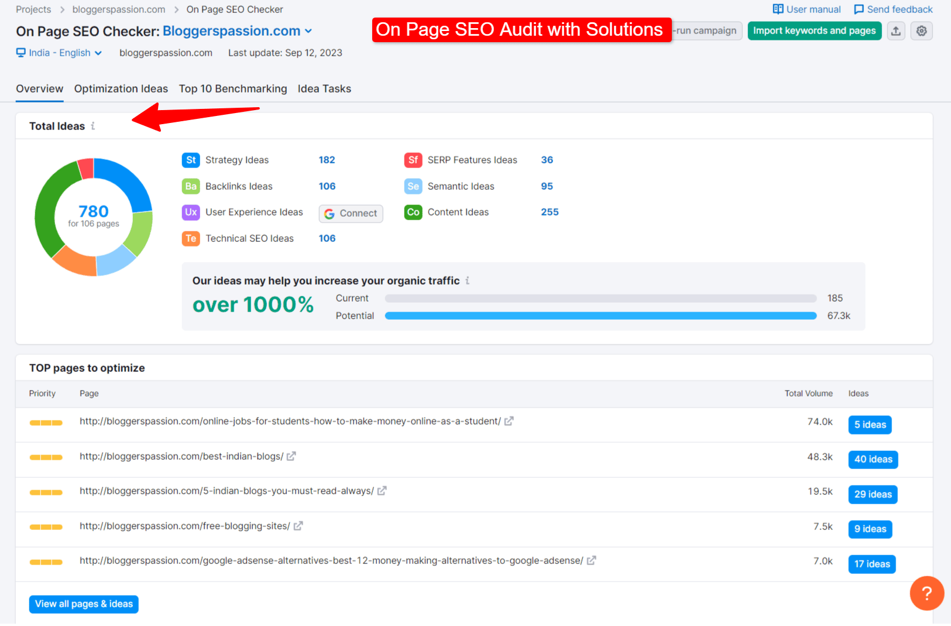This screenshot has width=951, height=626.
Task: Click the Semantic Ideas "Se" icon
Action: click(x=413, y=186)
